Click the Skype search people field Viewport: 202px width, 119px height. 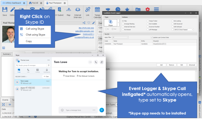click(33, 65)
